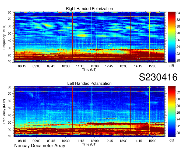Click 20 MHz tick on Right Handed plot

pyautogui.click(x=9, y=55)
